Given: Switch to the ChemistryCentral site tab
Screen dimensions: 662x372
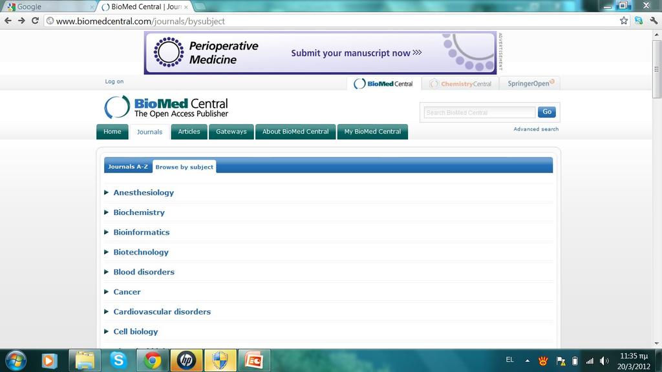Looking at the screenshot, I should pos(460,83).
